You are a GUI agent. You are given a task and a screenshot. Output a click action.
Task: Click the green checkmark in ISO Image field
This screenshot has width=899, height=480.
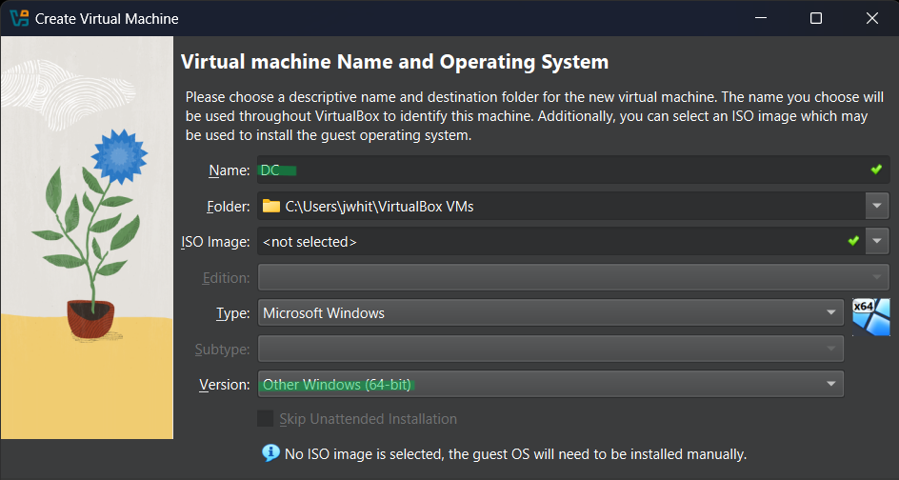point(853,241)
